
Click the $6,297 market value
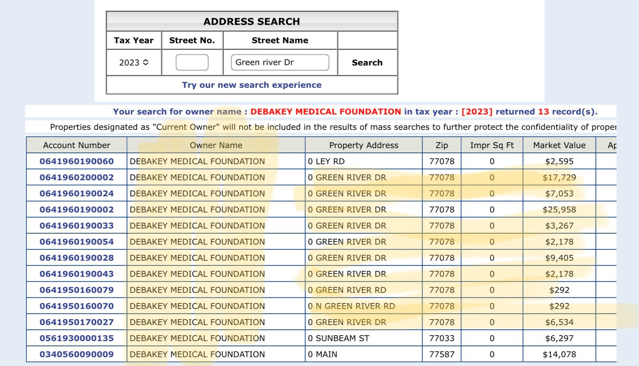(x=559, y=338)
